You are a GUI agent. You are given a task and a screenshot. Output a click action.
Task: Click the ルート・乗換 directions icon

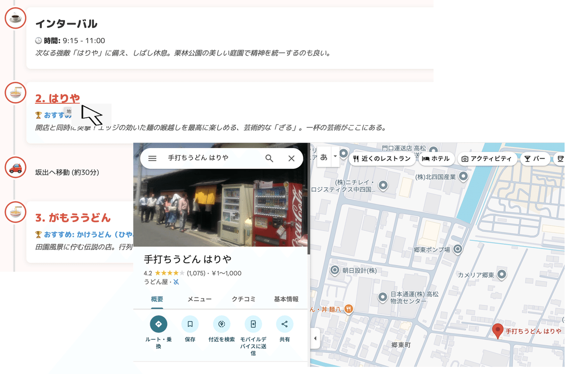pos(158,324)
